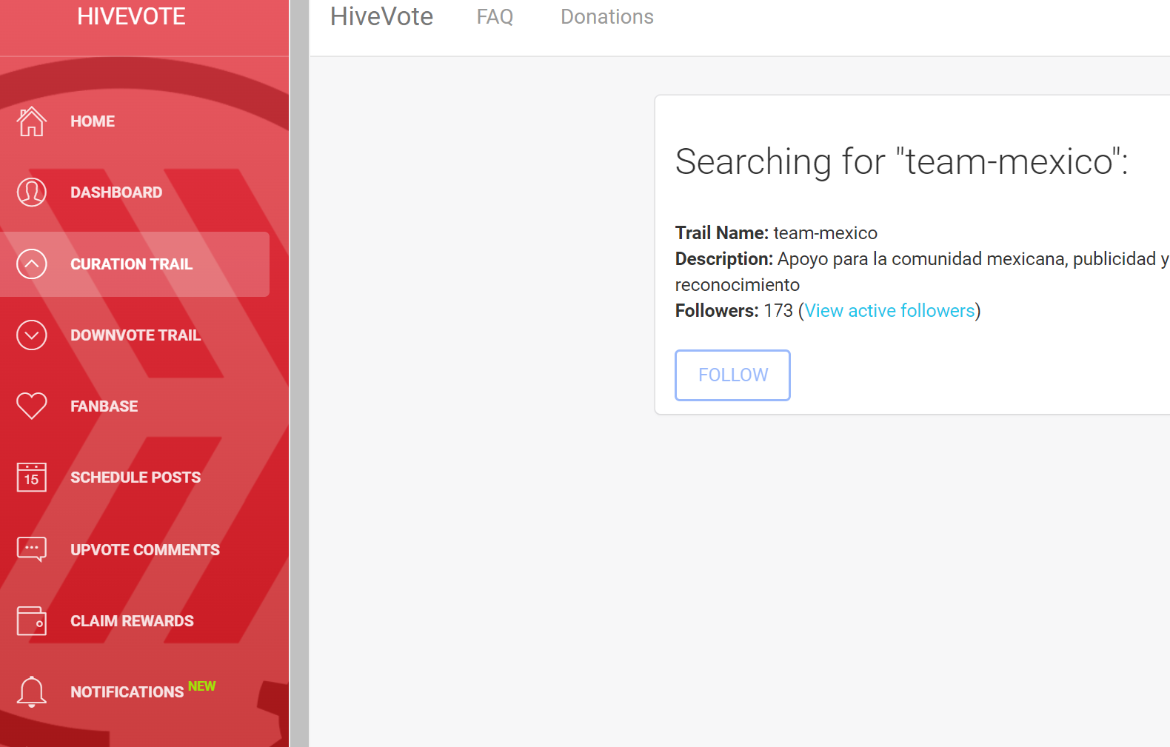1170x747 pixels.
Task: Open the NOTIFICATIONS sidebar label
Action: point(127,692)
